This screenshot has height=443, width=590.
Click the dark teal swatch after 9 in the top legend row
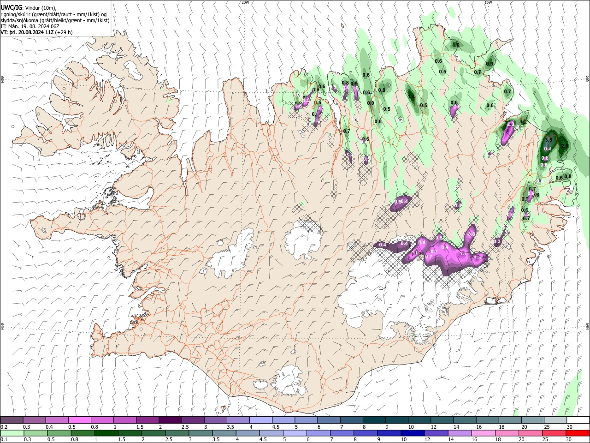coord(396,420)
